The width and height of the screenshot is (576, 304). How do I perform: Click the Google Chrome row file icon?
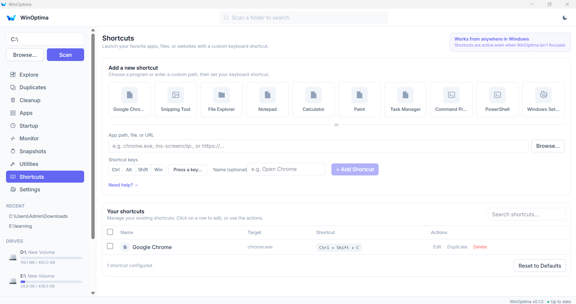click(125, 247)
